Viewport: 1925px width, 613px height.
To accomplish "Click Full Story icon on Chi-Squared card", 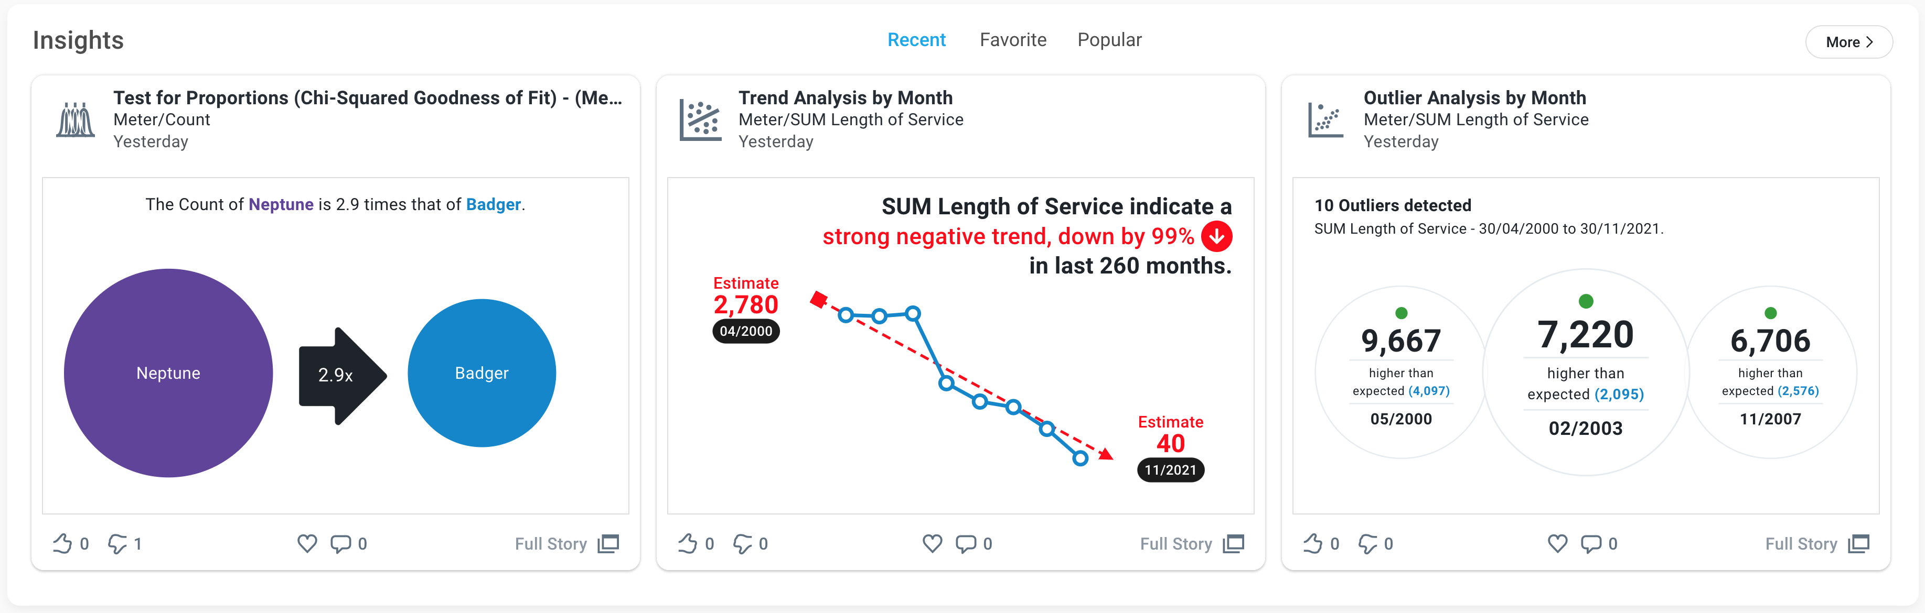I will click(609, 543).
